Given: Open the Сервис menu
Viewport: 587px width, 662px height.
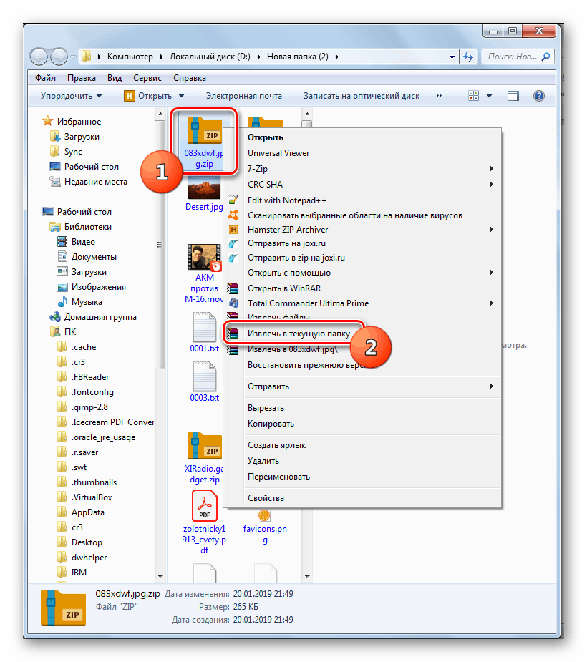Looking at the screenshot, I should (147, 78).
